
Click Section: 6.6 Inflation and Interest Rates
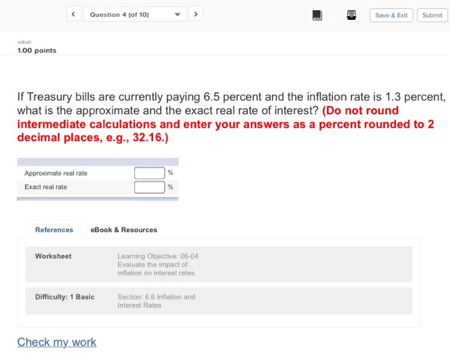click(x=156, y=301)
